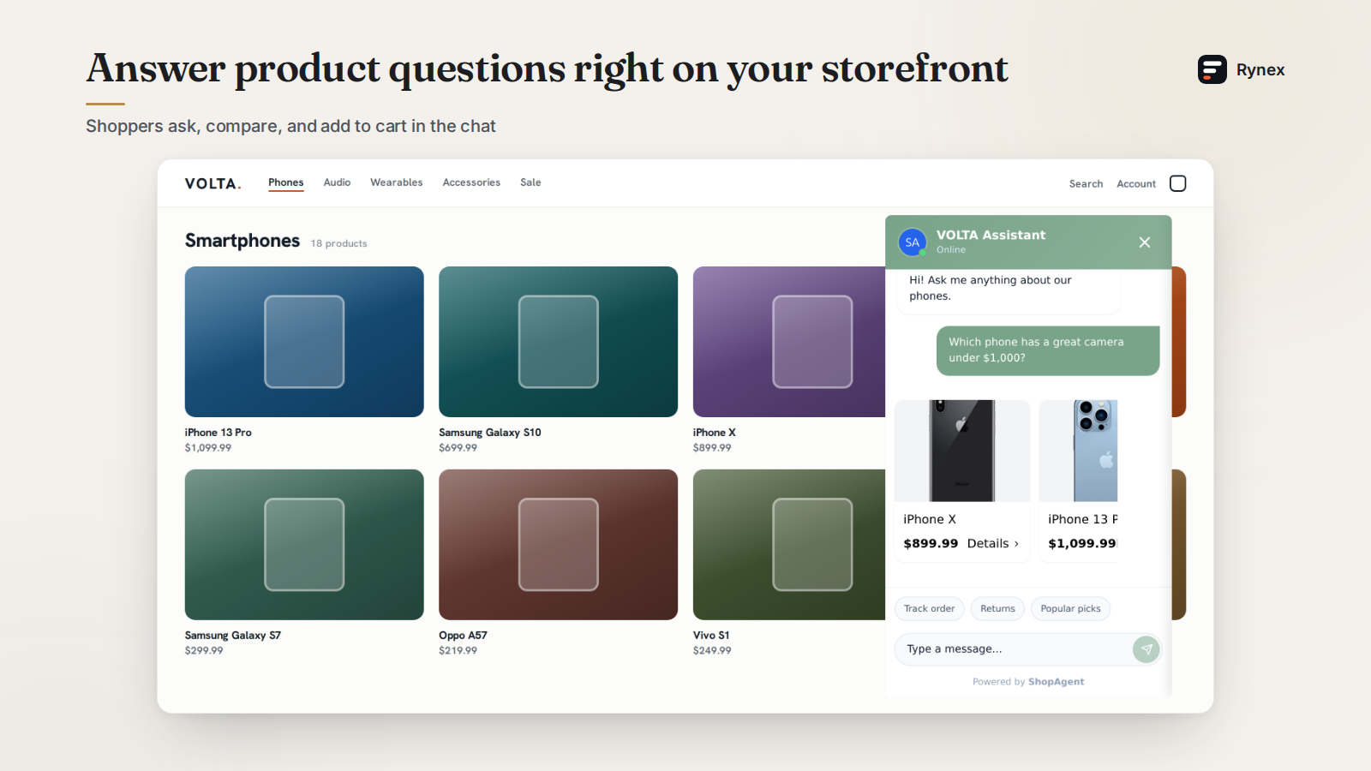This screenshot has height=771, width=1371.
Task: Choose the Returns quick reply
Action: (997, 609)
